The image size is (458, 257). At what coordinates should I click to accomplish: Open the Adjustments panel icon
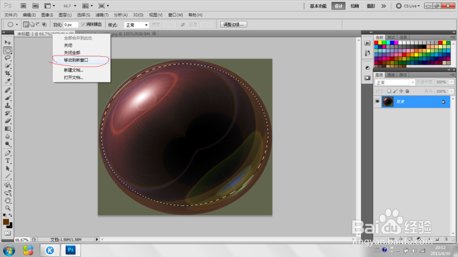367,68
